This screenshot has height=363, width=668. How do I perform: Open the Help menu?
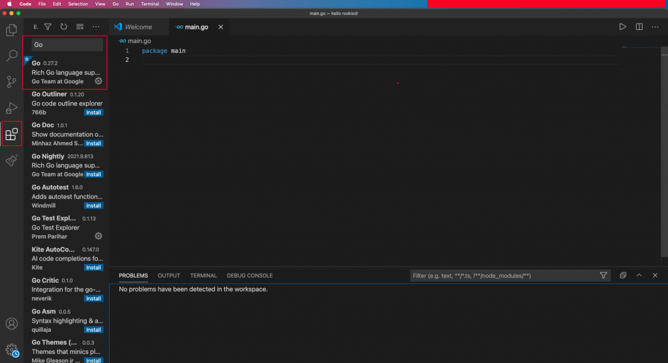tap(194, 4)
